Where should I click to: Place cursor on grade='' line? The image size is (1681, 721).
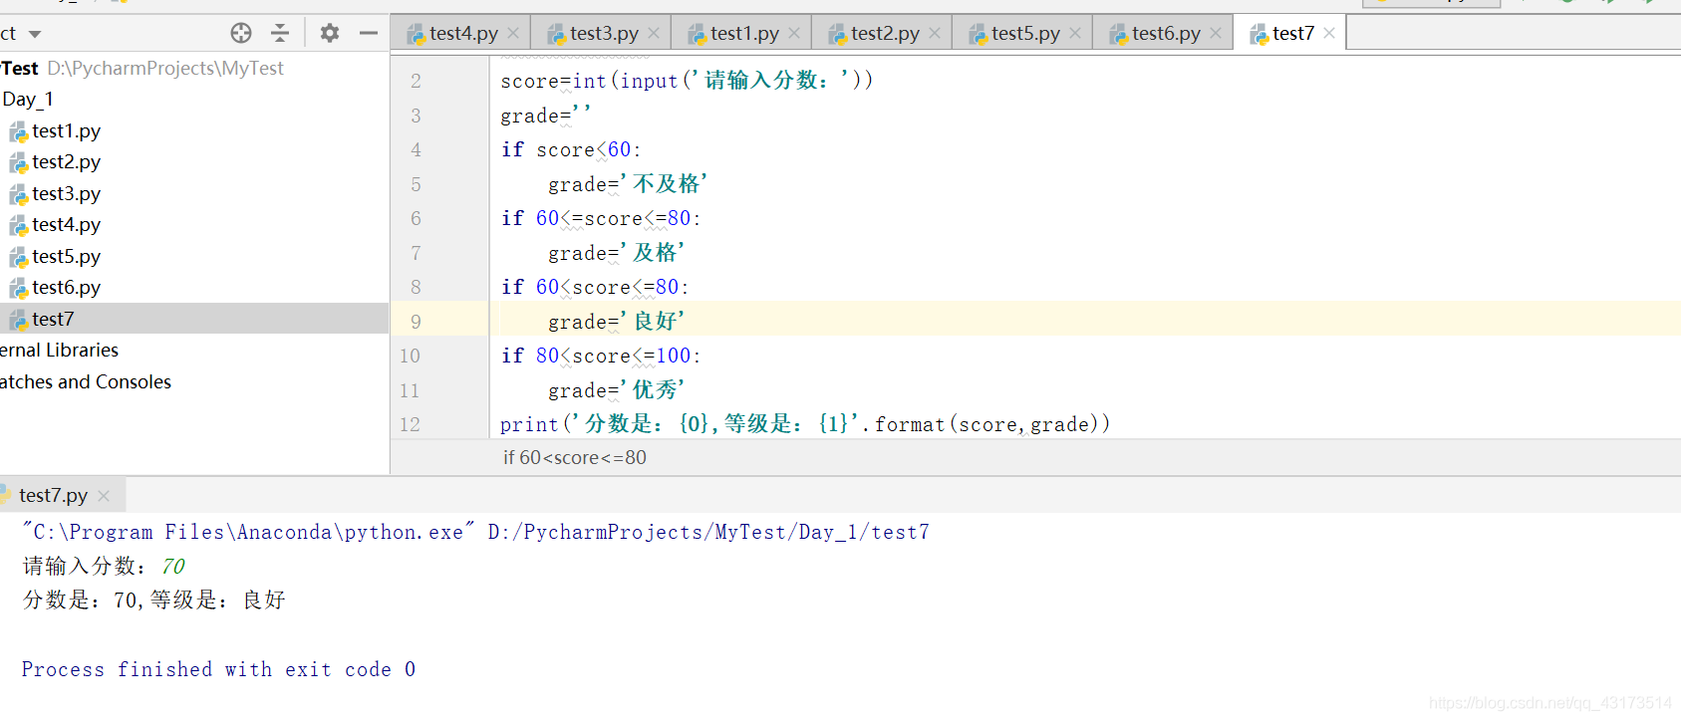coord(545,116)
